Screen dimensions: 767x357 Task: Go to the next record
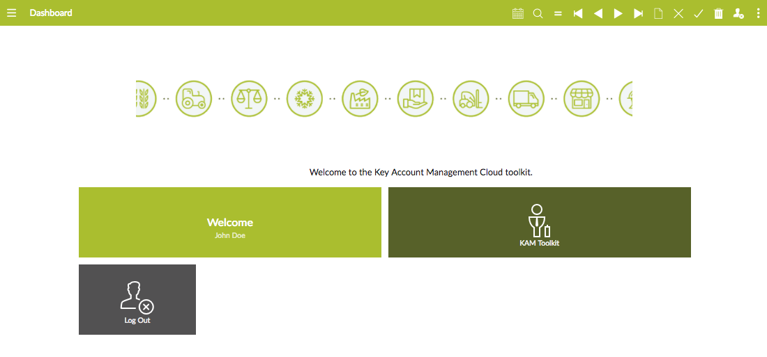(x=618, y=13)
